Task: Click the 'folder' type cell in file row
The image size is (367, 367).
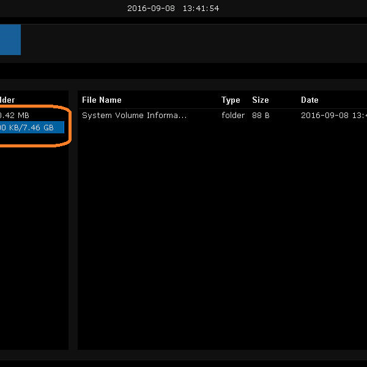Action: coord(233,115)
